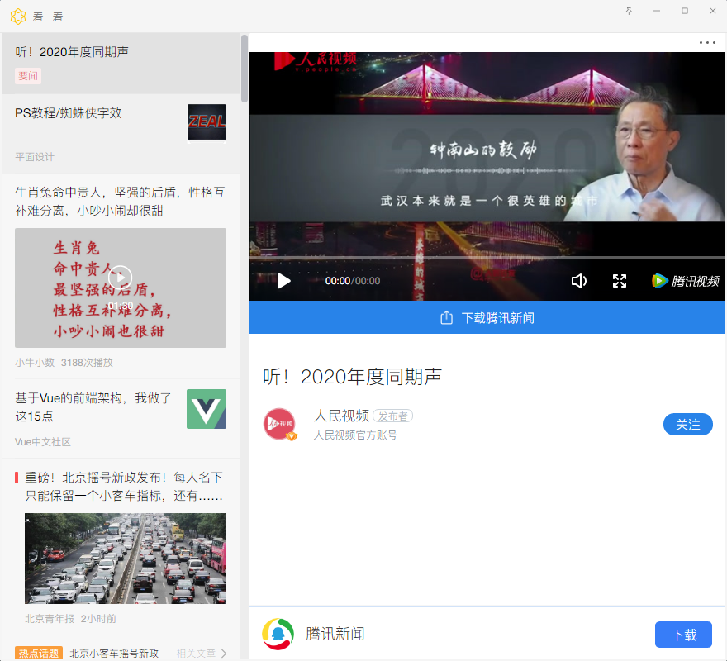This screenshot has width=727, height=661.
Task: Click the main heading 听！2020年度同期声
Action: (x=353, y=376)
